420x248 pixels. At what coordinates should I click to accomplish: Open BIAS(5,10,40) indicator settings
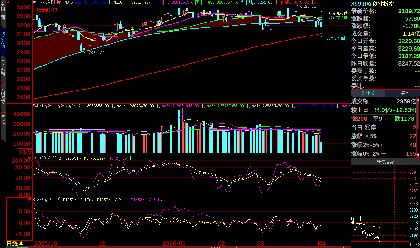point(47,200)
